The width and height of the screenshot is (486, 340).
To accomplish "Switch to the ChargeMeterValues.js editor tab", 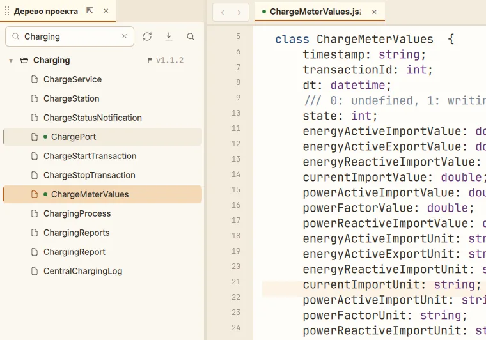I will (311, 12).
